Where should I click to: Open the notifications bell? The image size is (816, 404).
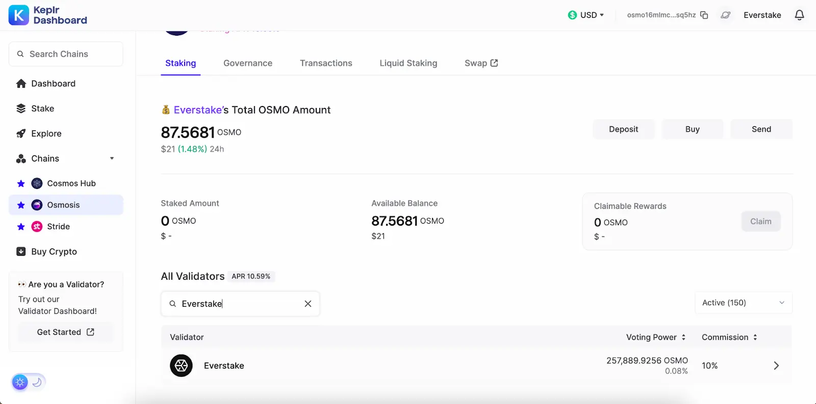click(x=800, y=15)
